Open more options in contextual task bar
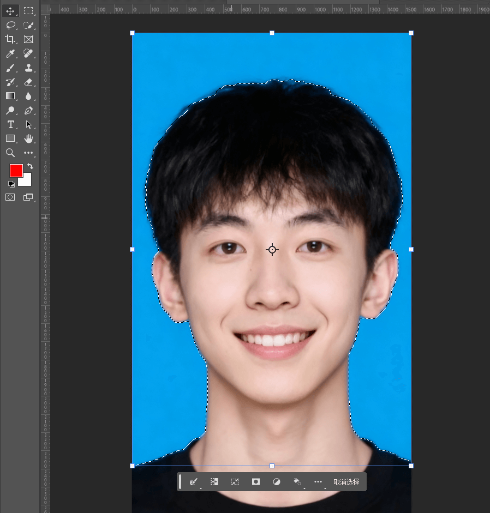 (x=318, y=482)
